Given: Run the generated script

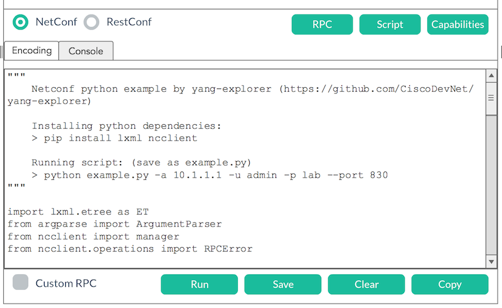Looking at the screenshot, I should click(x=200, y=284).
